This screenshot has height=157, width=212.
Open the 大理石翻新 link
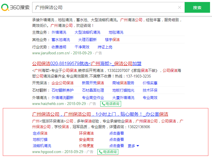[x=87, y=40]
